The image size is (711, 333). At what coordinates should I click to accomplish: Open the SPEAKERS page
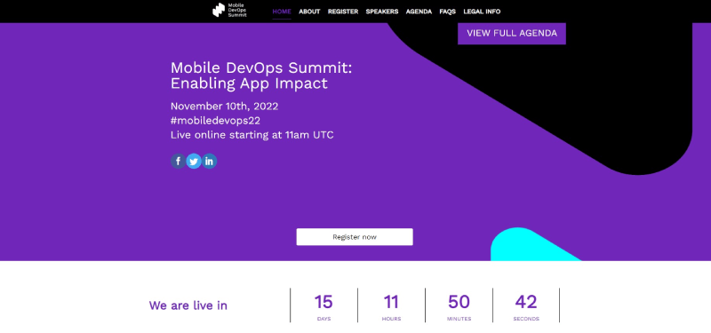tap(382, 12)
